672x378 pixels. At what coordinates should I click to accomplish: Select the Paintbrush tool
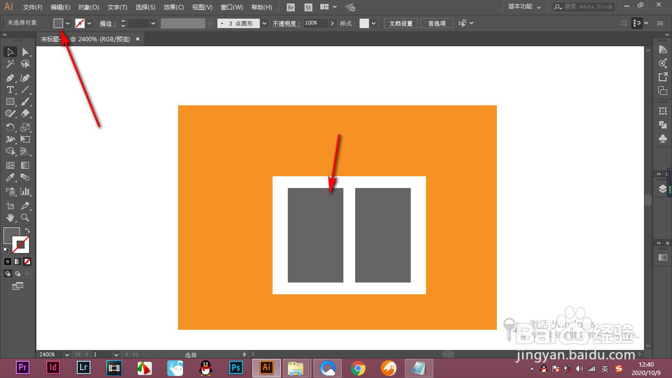(x=25, y=101)
